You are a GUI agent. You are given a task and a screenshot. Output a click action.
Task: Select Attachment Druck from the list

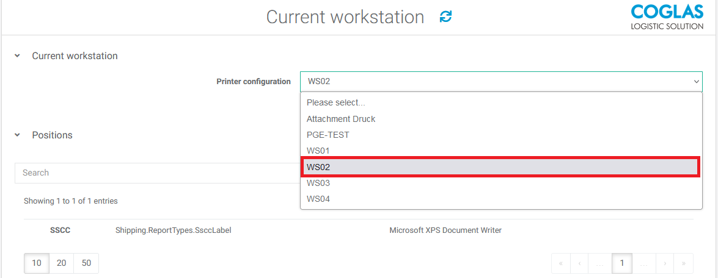click(341, 119)
